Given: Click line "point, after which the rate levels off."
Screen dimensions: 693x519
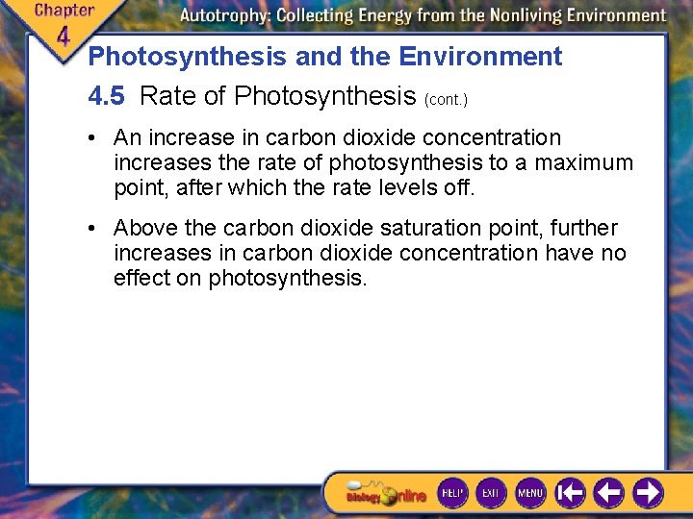Looking at the screenshot, I should pos(295,187).
